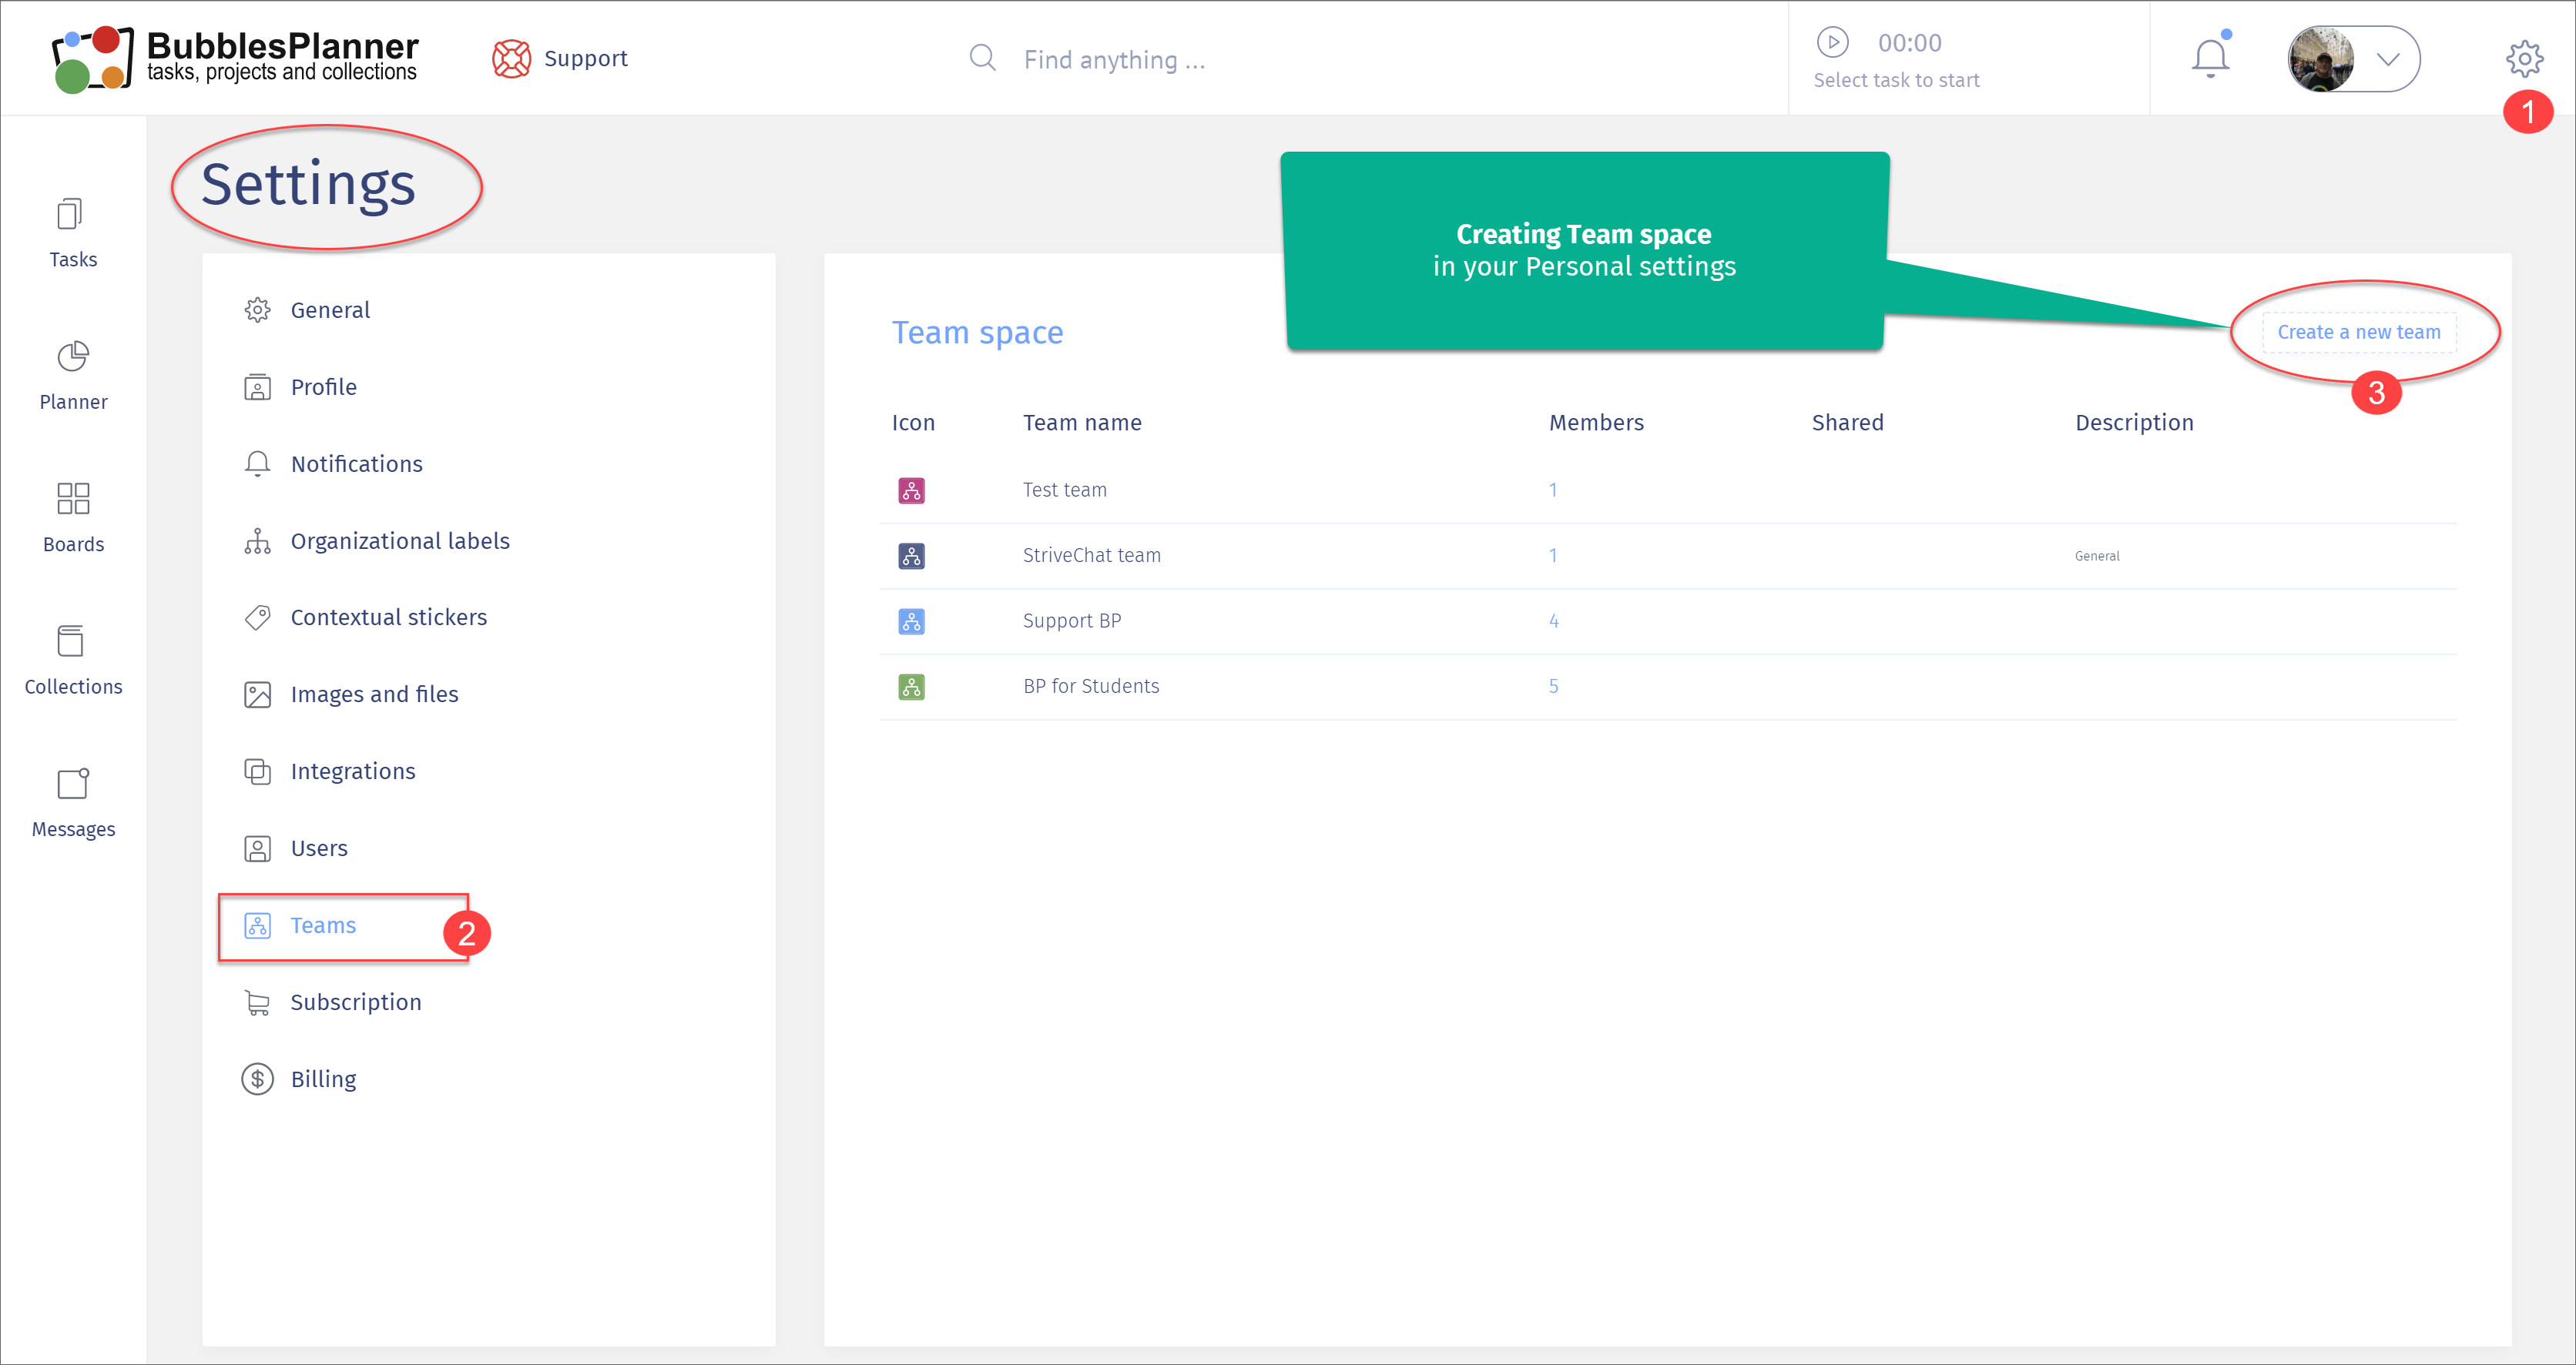Open the Messages icon in sidebar
Image resolution: width=2576 pixels, height=1365 pixels.
coord(73,784)
